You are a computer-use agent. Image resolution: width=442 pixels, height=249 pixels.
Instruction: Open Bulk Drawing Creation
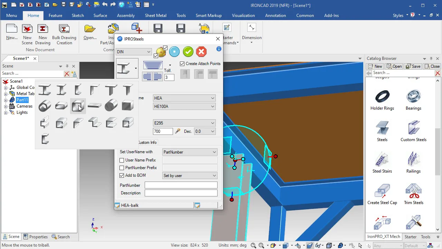coord(64,35)
